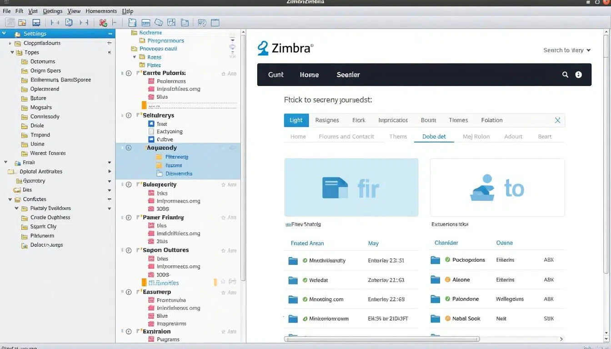Open the Weledat folder icon in the file list

coord(294,280)
